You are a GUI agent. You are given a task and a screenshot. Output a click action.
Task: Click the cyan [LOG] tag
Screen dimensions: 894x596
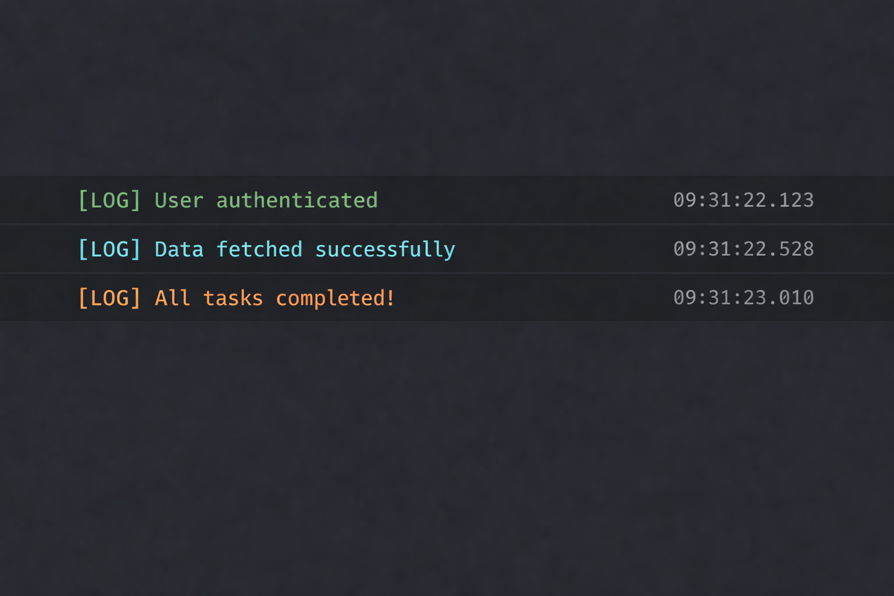click(109, 249)
